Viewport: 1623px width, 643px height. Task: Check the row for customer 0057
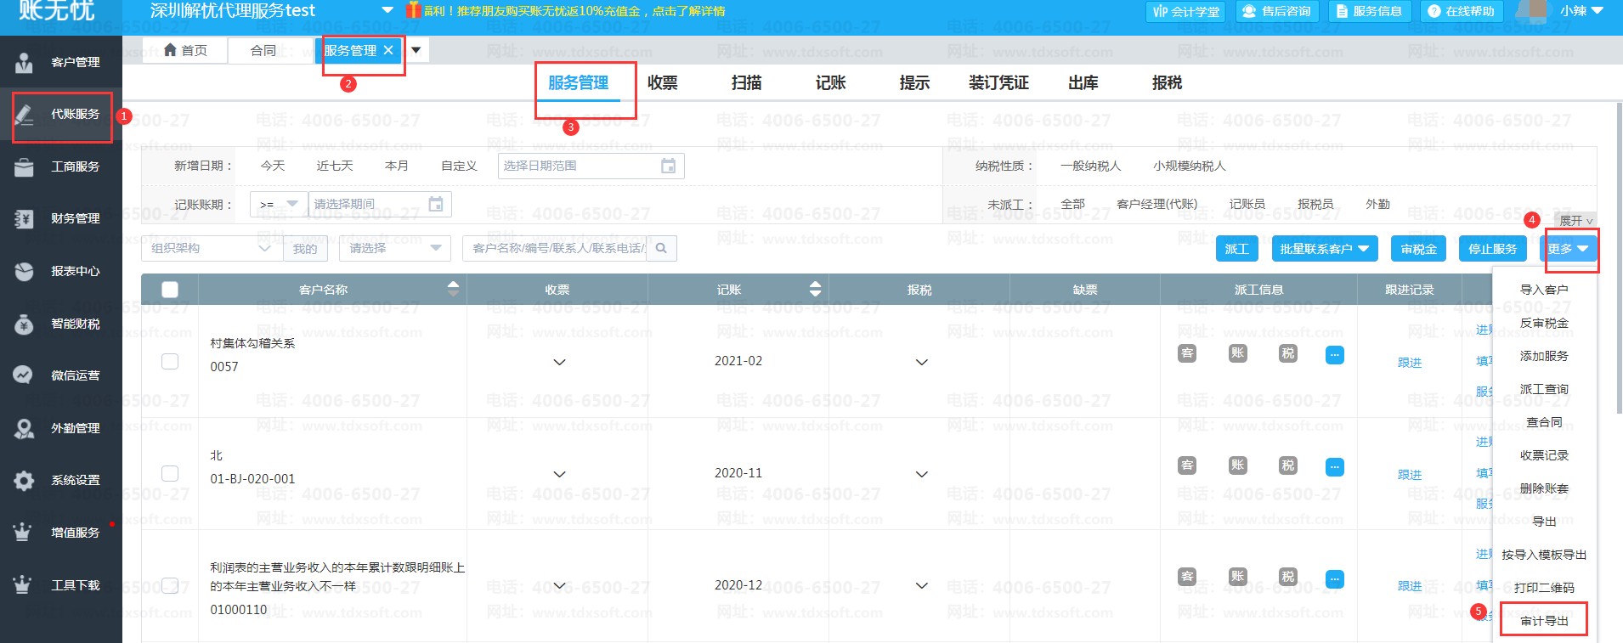(x=170, y=361)
